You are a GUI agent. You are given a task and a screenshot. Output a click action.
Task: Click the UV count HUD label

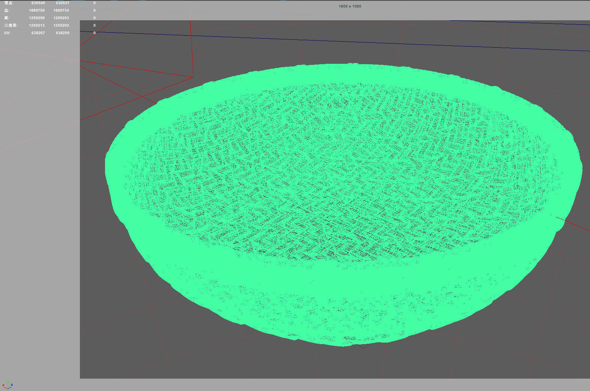7,33
